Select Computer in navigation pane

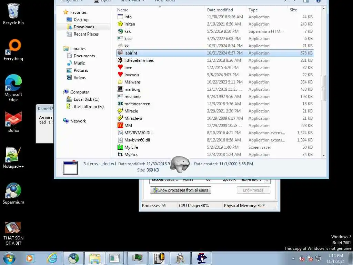coord(80,92)
